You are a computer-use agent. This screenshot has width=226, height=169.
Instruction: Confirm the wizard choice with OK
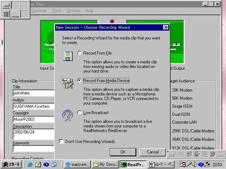tap(123, 152)
